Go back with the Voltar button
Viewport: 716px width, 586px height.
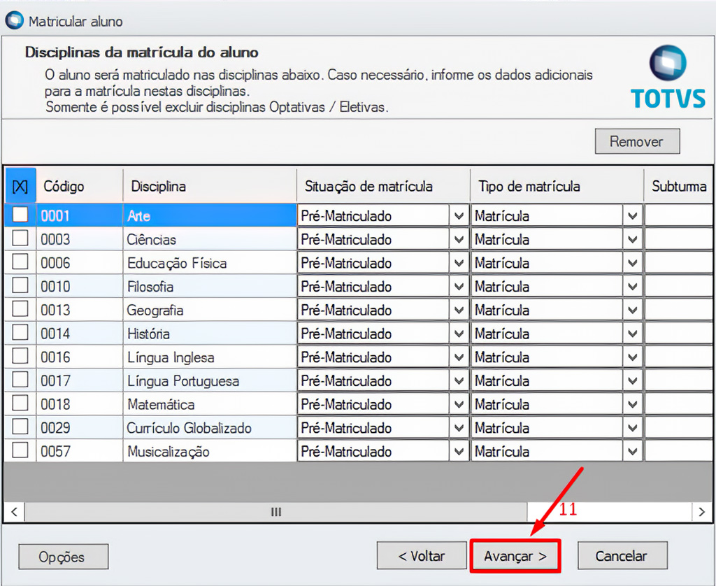[421, 557]
